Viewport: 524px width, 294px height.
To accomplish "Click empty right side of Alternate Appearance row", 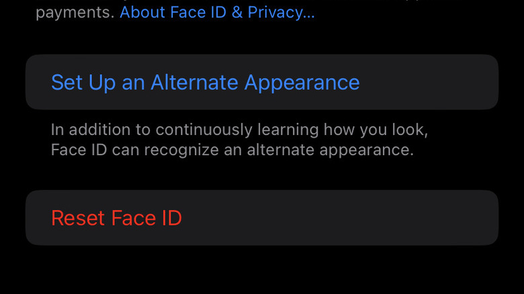I will click(437, 83).
